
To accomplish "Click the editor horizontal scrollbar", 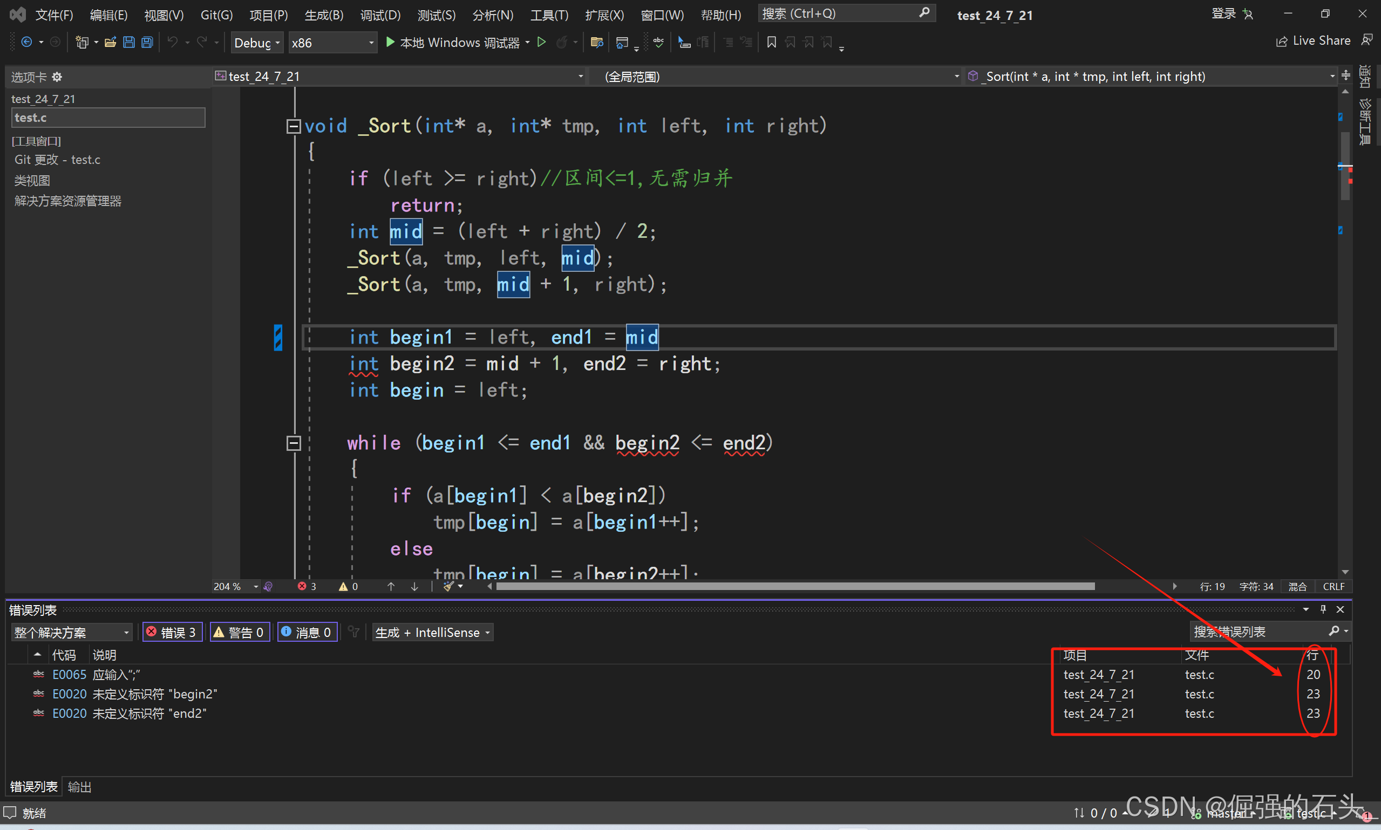I will 794,586.
